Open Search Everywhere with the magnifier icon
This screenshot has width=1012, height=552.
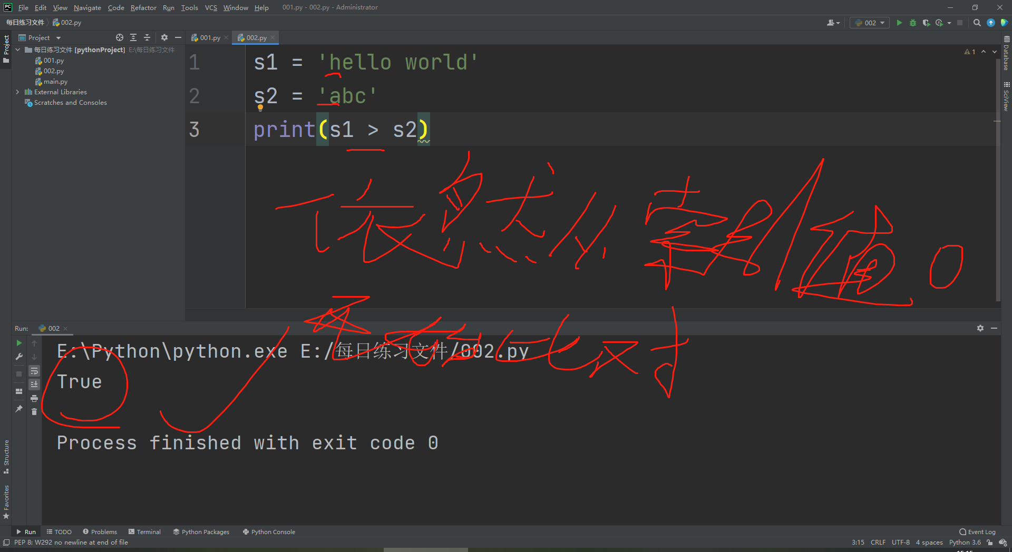pos(977,23)
